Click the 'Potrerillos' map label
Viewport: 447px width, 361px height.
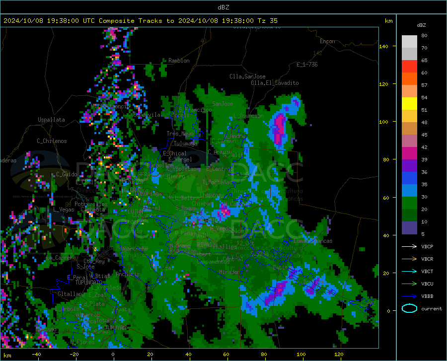click(x=91, y=204)
